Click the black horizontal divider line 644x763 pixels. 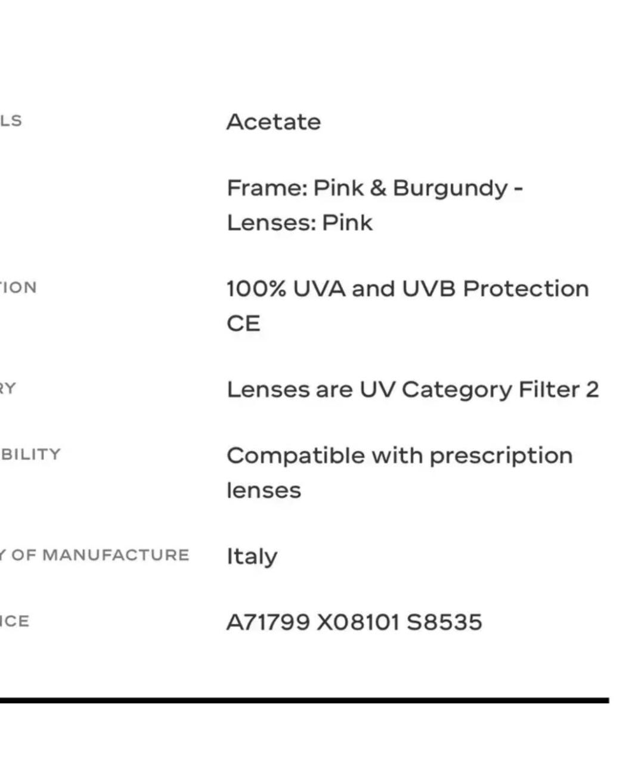pyautogui.click(x=304, y=700)
